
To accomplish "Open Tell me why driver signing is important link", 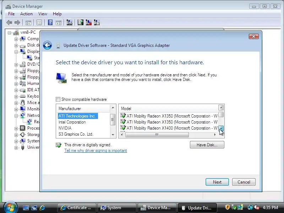I will (x=95, y=151).
